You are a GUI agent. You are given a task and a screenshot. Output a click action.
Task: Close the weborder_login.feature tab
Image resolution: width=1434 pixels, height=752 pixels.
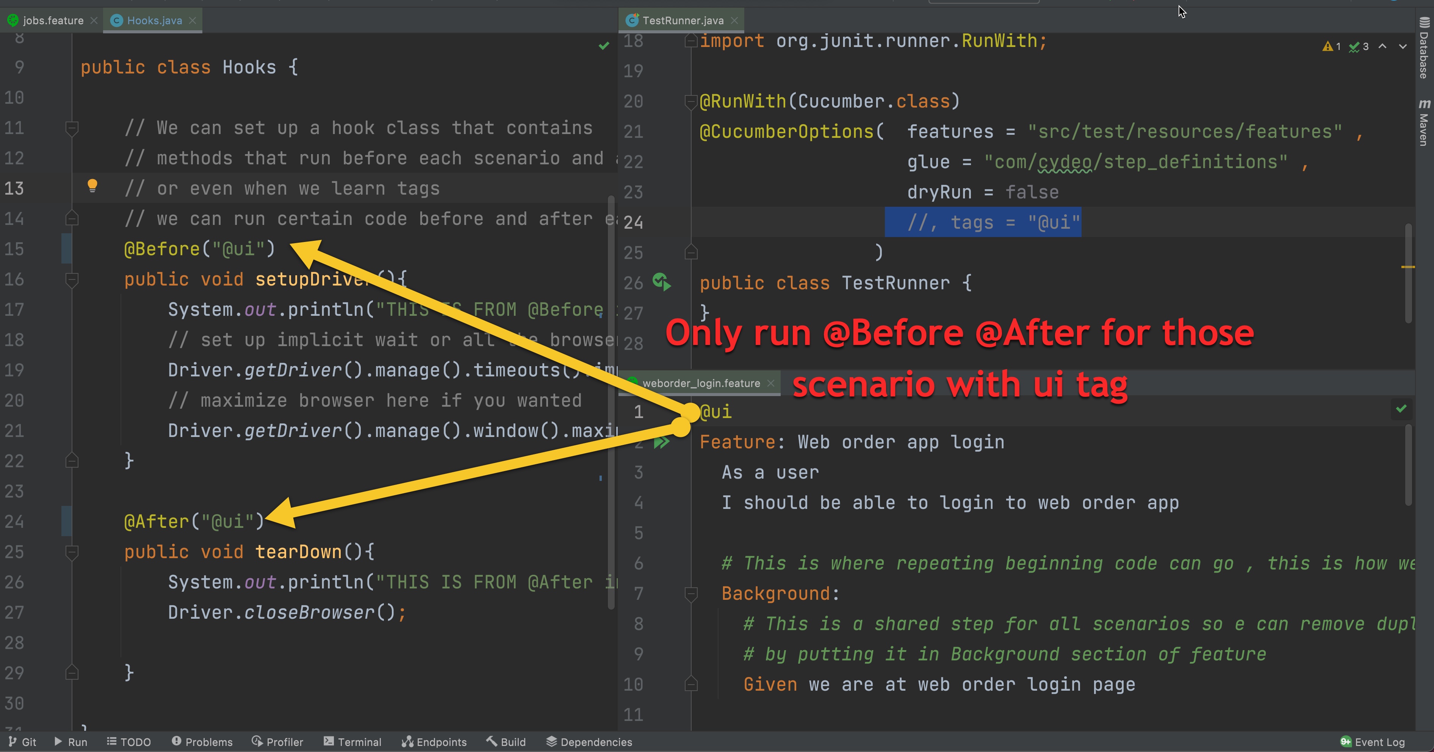[771, 383]
